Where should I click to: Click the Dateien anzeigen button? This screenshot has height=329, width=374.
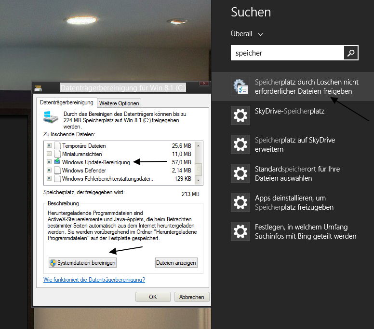176,263
